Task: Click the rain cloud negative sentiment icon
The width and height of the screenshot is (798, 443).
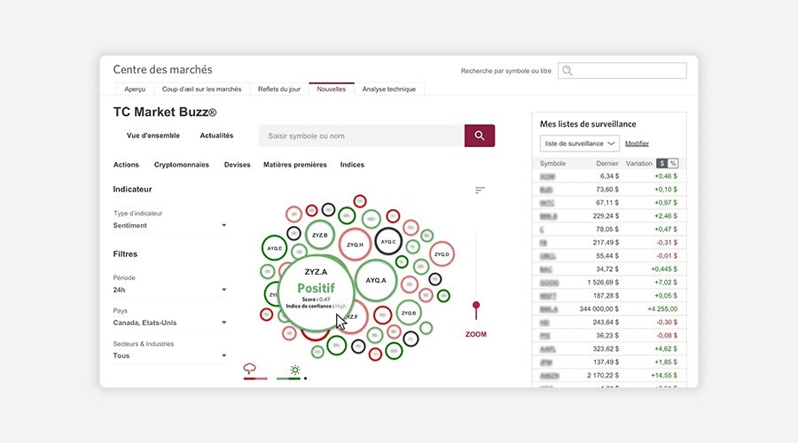Action: (x=249, y=369)
